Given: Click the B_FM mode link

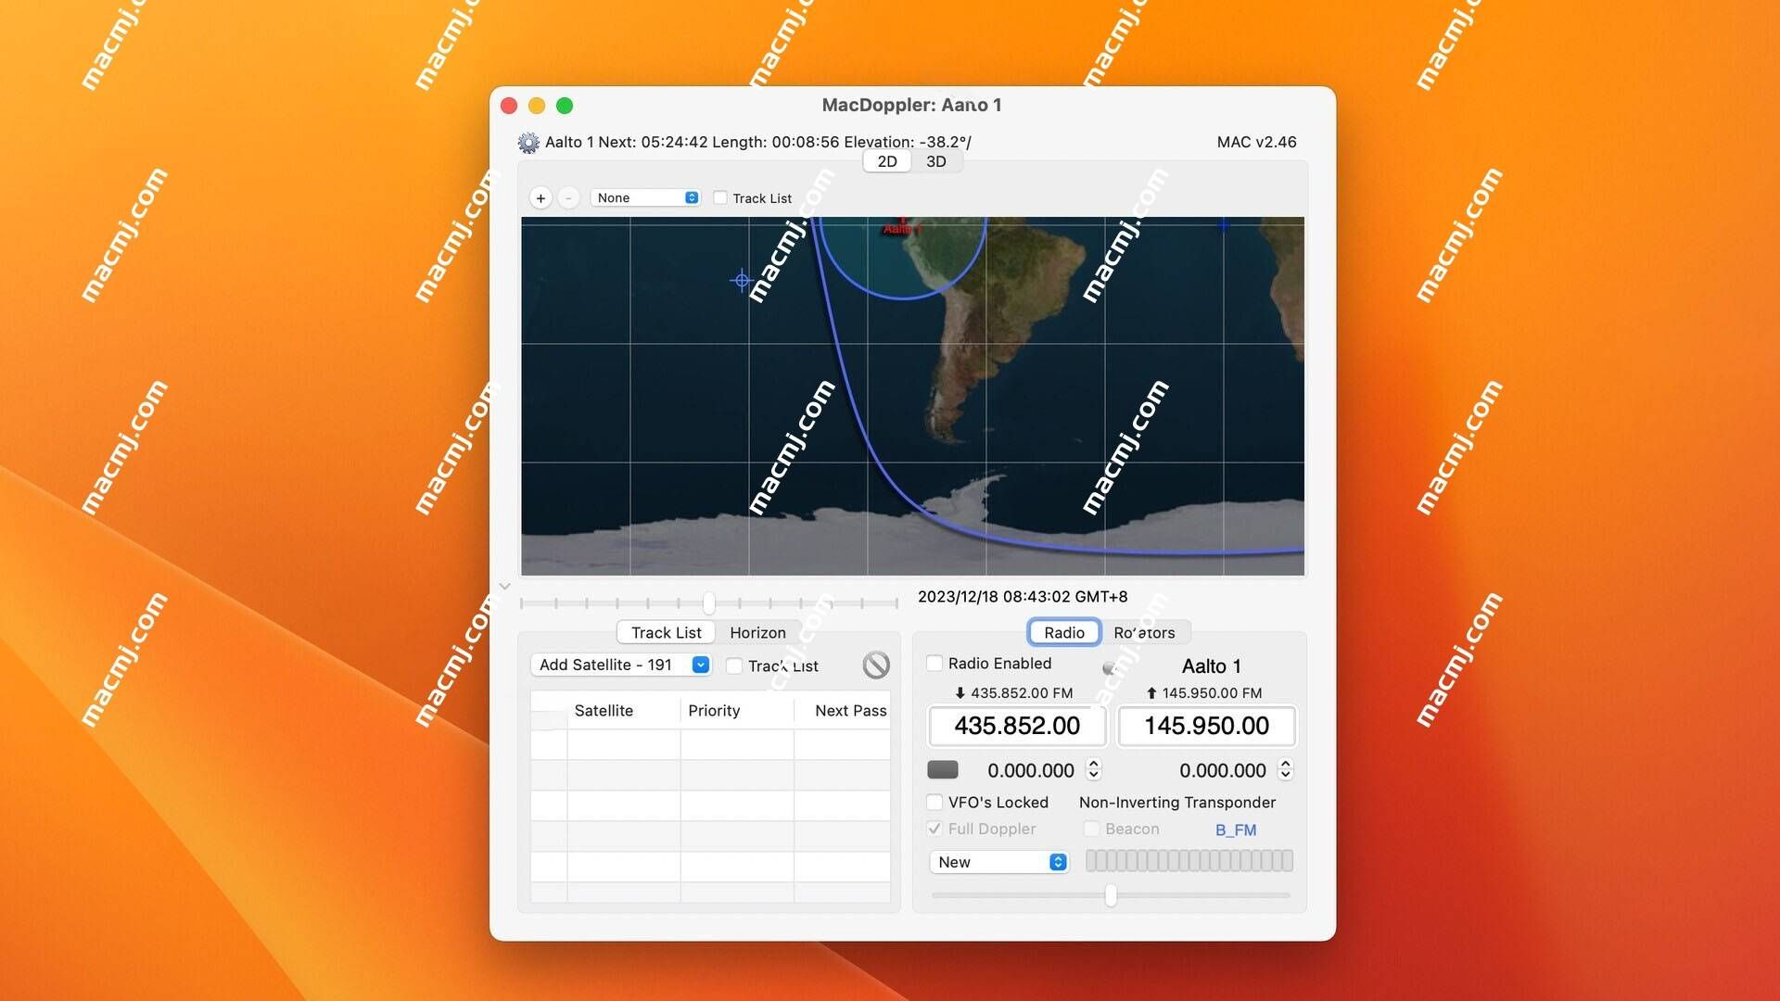Looking at the screenshot, I should coord(1236,830).
